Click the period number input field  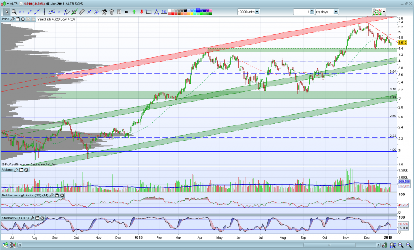click(302, 12)
